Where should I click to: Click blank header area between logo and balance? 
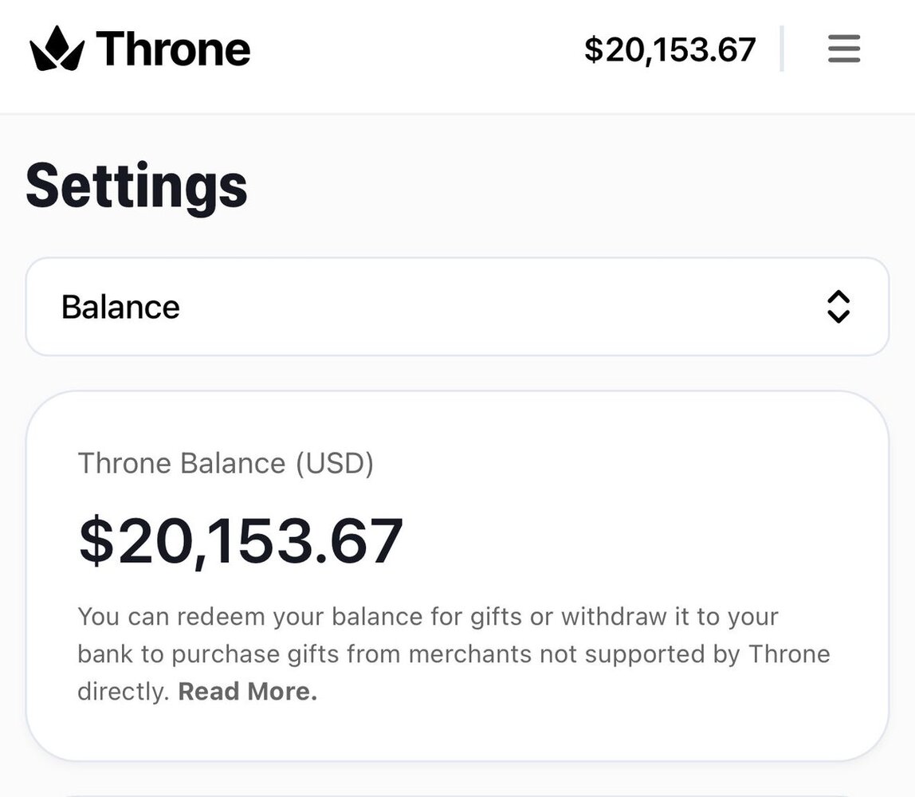(x=414, y=49)
